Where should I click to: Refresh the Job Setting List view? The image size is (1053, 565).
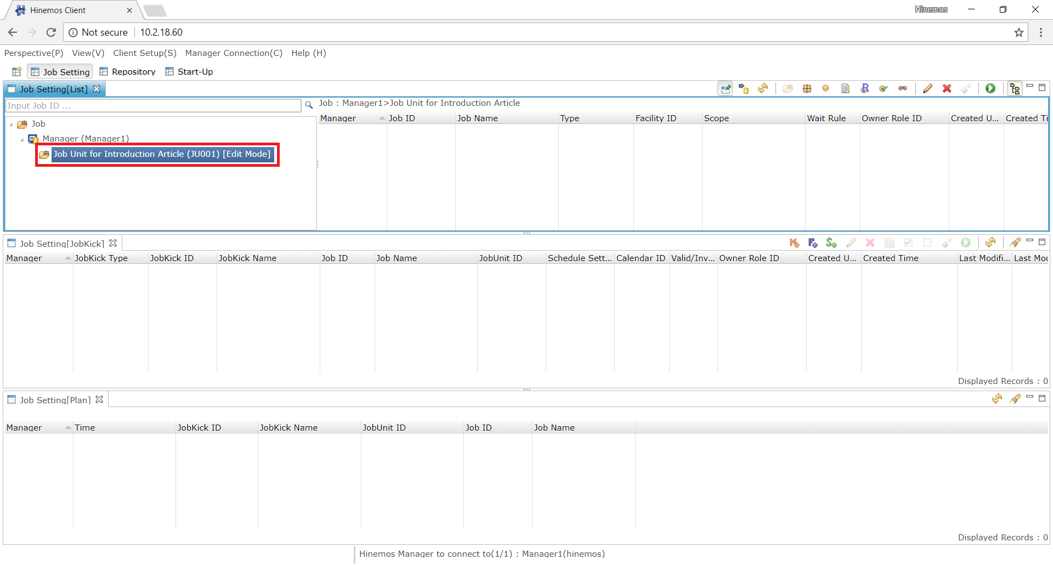(x=763, y=88)
